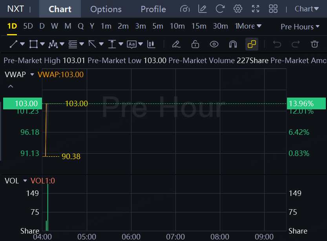Click the undo arrow
327x241 pixels.
277,44
